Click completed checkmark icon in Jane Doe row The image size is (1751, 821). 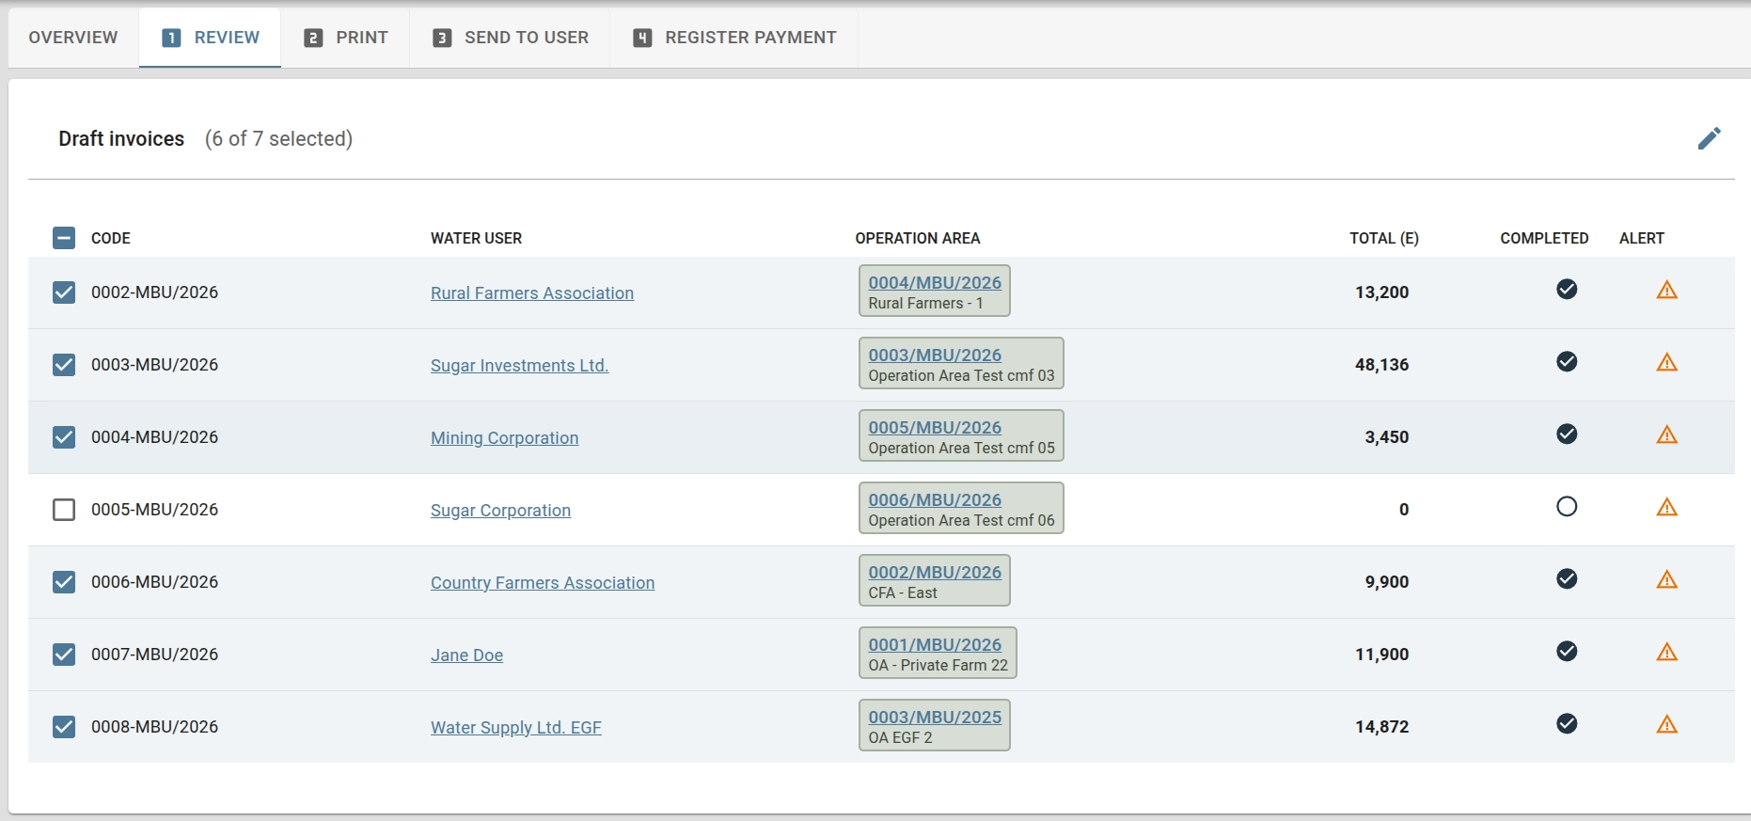click(x=1567, y=651)
